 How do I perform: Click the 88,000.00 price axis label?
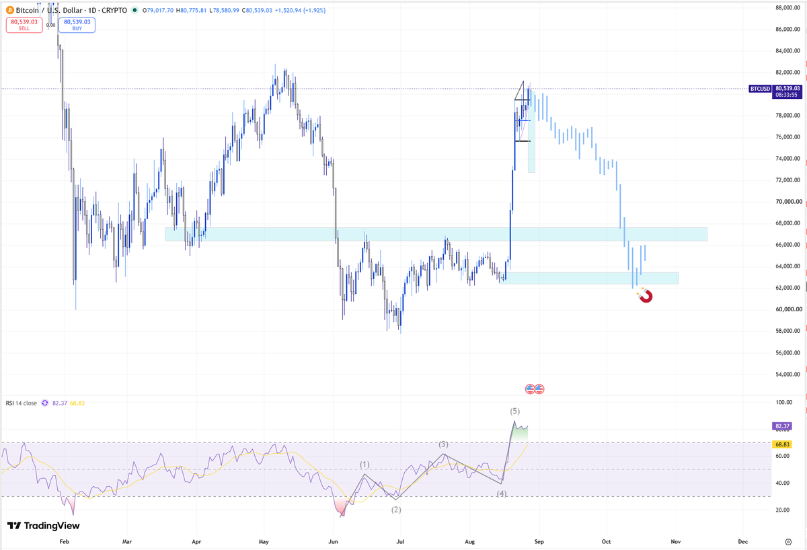pyautogui.click(x=786, y=8)
